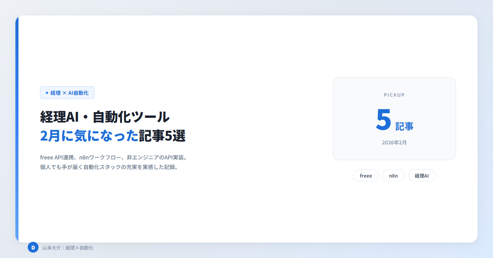Expand the article description paragraph

click(113, 162)
